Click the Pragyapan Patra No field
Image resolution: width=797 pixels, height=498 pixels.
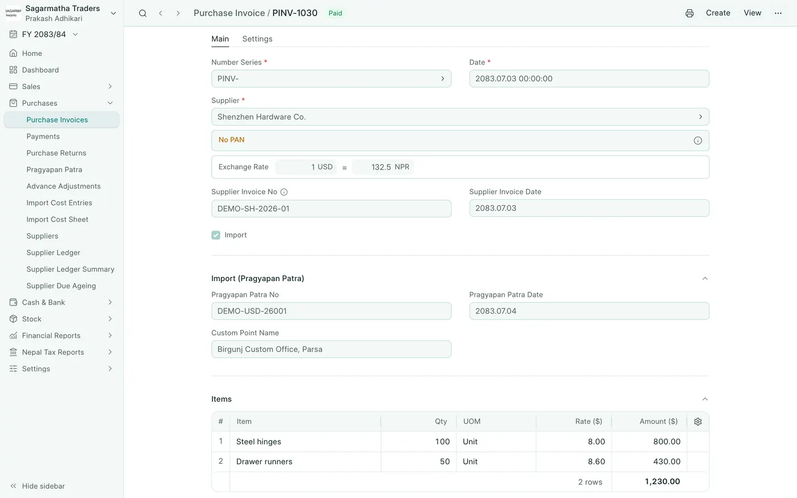click(x=331, y=311)
